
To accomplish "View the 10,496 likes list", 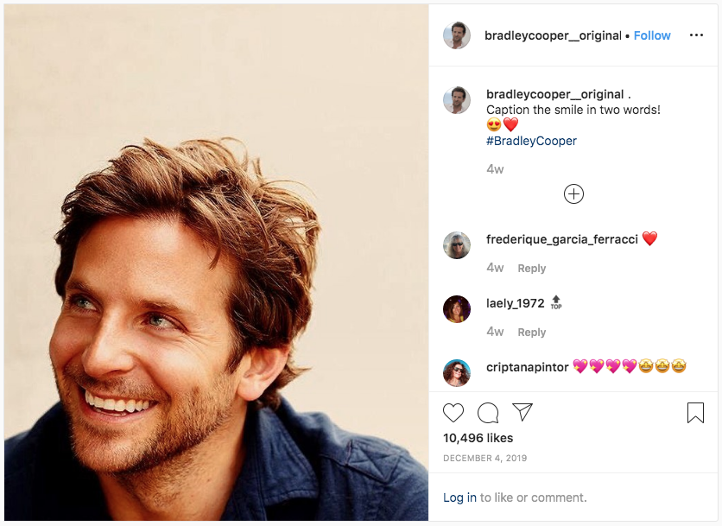I will tap(478, 438).
